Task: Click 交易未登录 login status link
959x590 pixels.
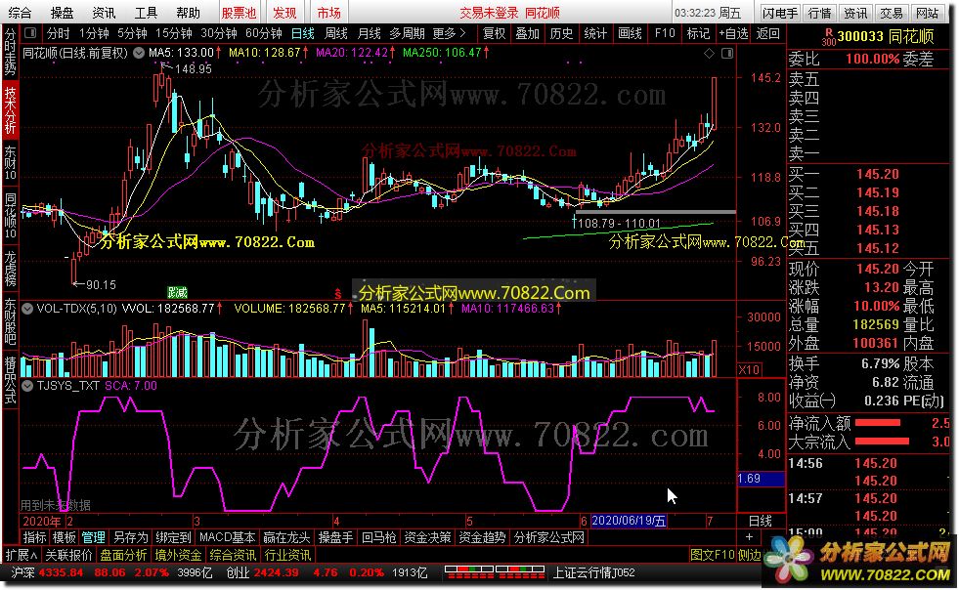Action: click(489, 13)
